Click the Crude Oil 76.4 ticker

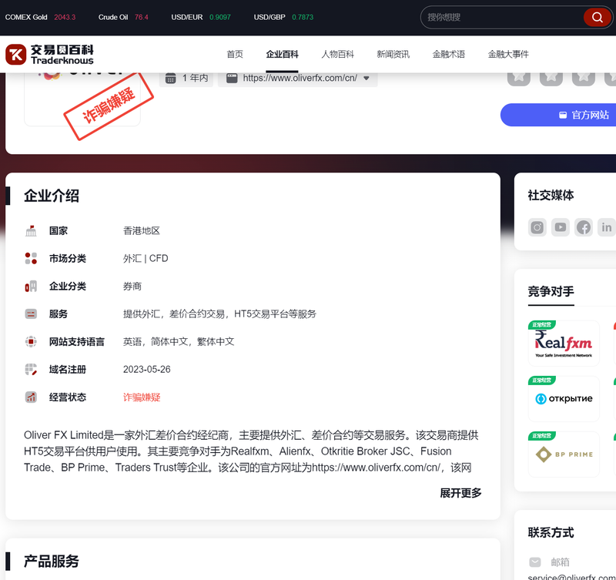pos(123,17)
